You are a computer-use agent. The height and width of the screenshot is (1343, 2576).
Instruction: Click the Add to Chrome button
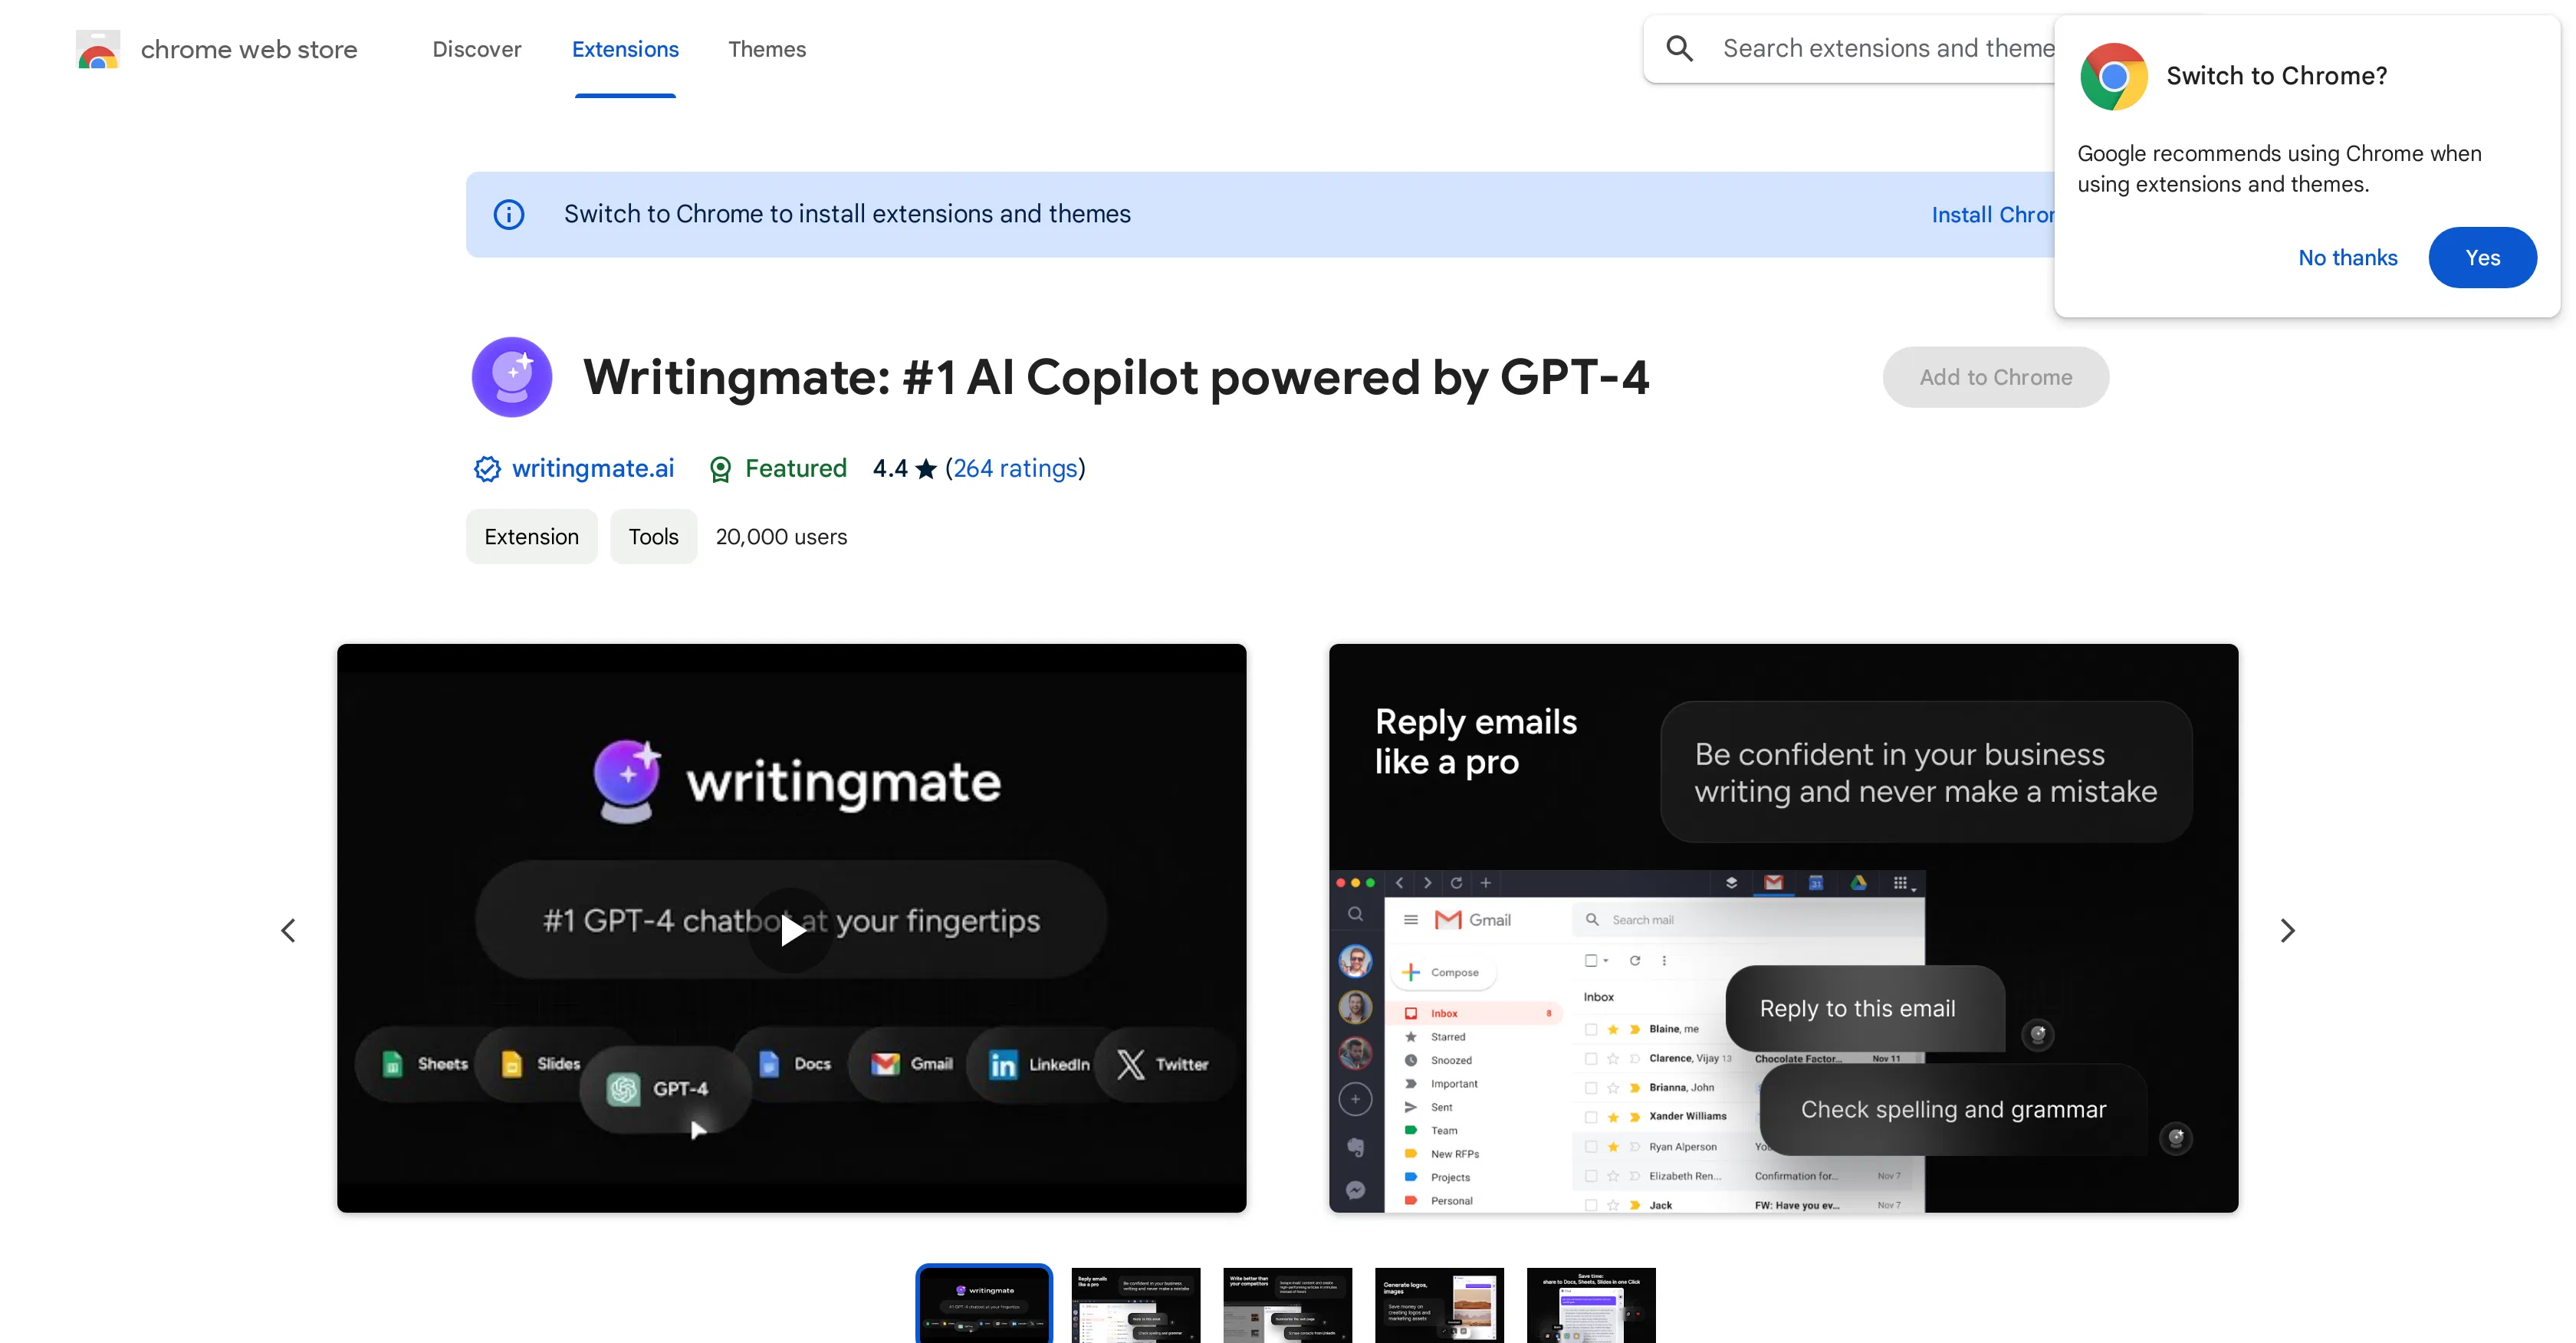pos(1995,377)
